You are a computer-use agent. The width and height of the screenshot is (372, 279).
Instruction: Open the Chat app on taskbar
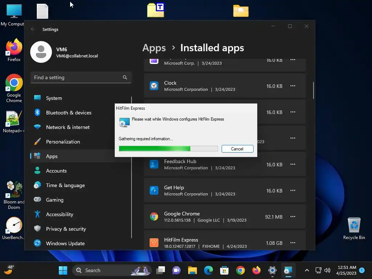pyautogui.click(x=177, y=270)
